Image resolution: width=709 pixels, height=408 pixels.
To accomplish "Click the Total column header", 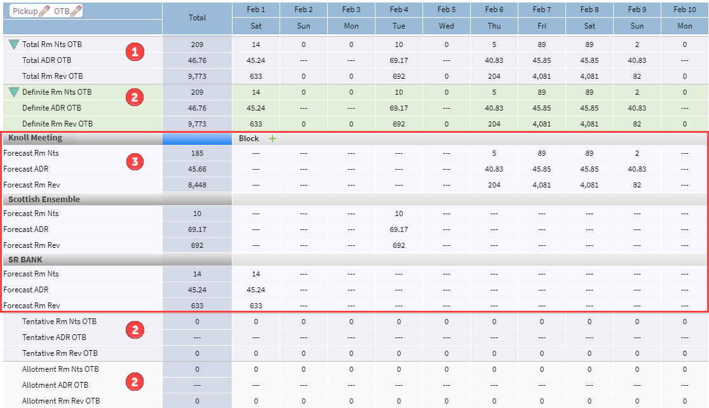I will pos(197,18).
